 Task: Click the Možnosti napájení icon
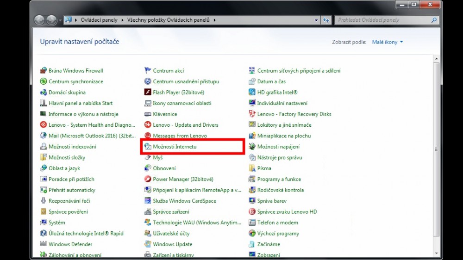[252, 147]
